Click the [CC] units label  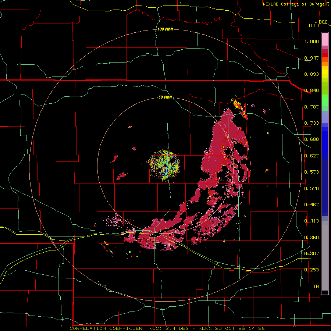[314, 25]
